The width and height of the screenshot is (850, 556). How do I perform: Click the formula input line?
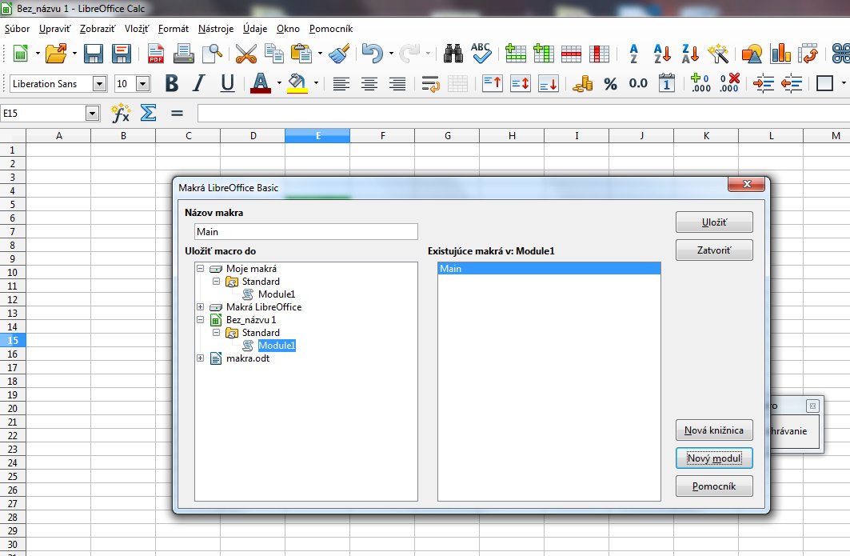(524, 114)
